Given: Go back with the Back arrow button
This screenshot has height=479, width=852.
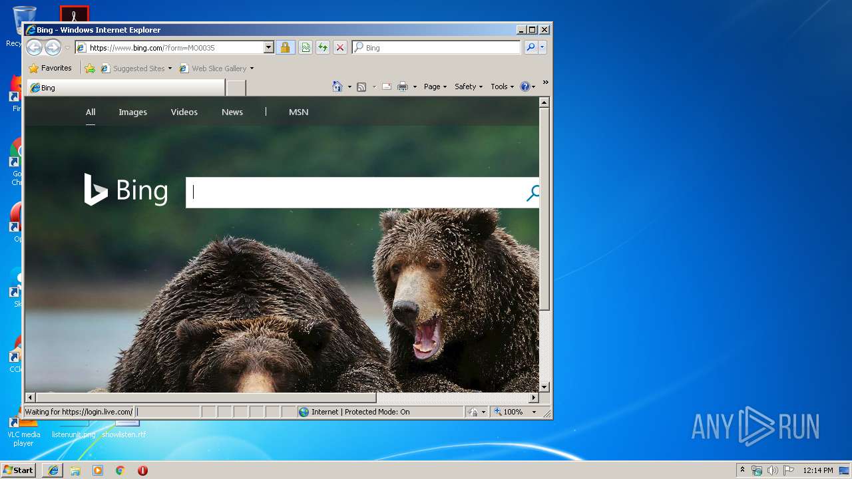Looking at the screenshot, I should 34,47.
